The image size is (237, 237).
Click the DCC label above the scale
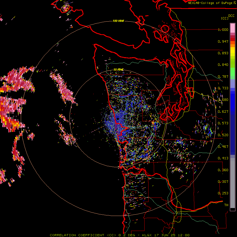[x=231, y=16]
